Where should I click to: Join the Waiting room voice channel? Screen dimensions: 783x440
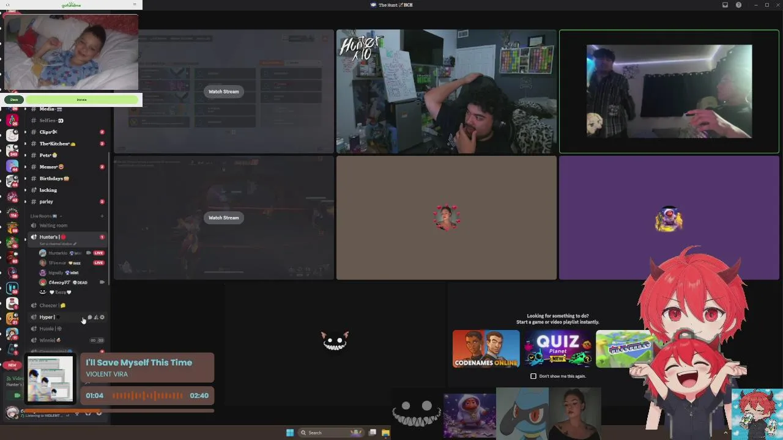66,226
